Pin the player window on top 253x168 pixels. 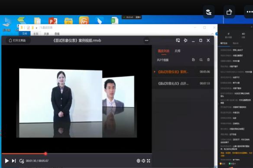pos(185,41)
